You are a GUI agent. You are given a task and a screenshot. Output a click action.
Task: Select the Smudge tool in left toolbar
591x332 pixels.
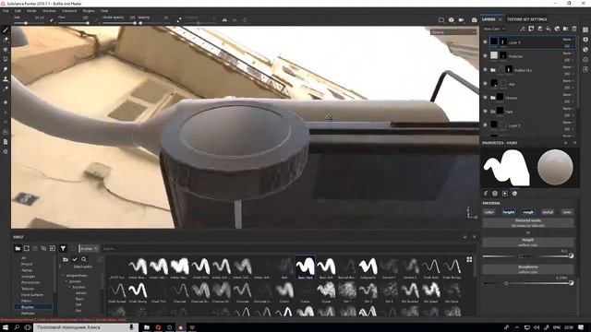tap(6, 69)
